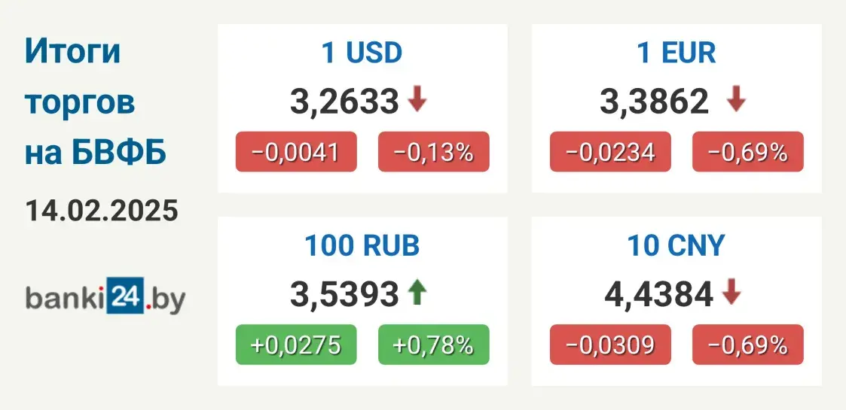Click the red down arrow beside EUR rate

(736, 100)
